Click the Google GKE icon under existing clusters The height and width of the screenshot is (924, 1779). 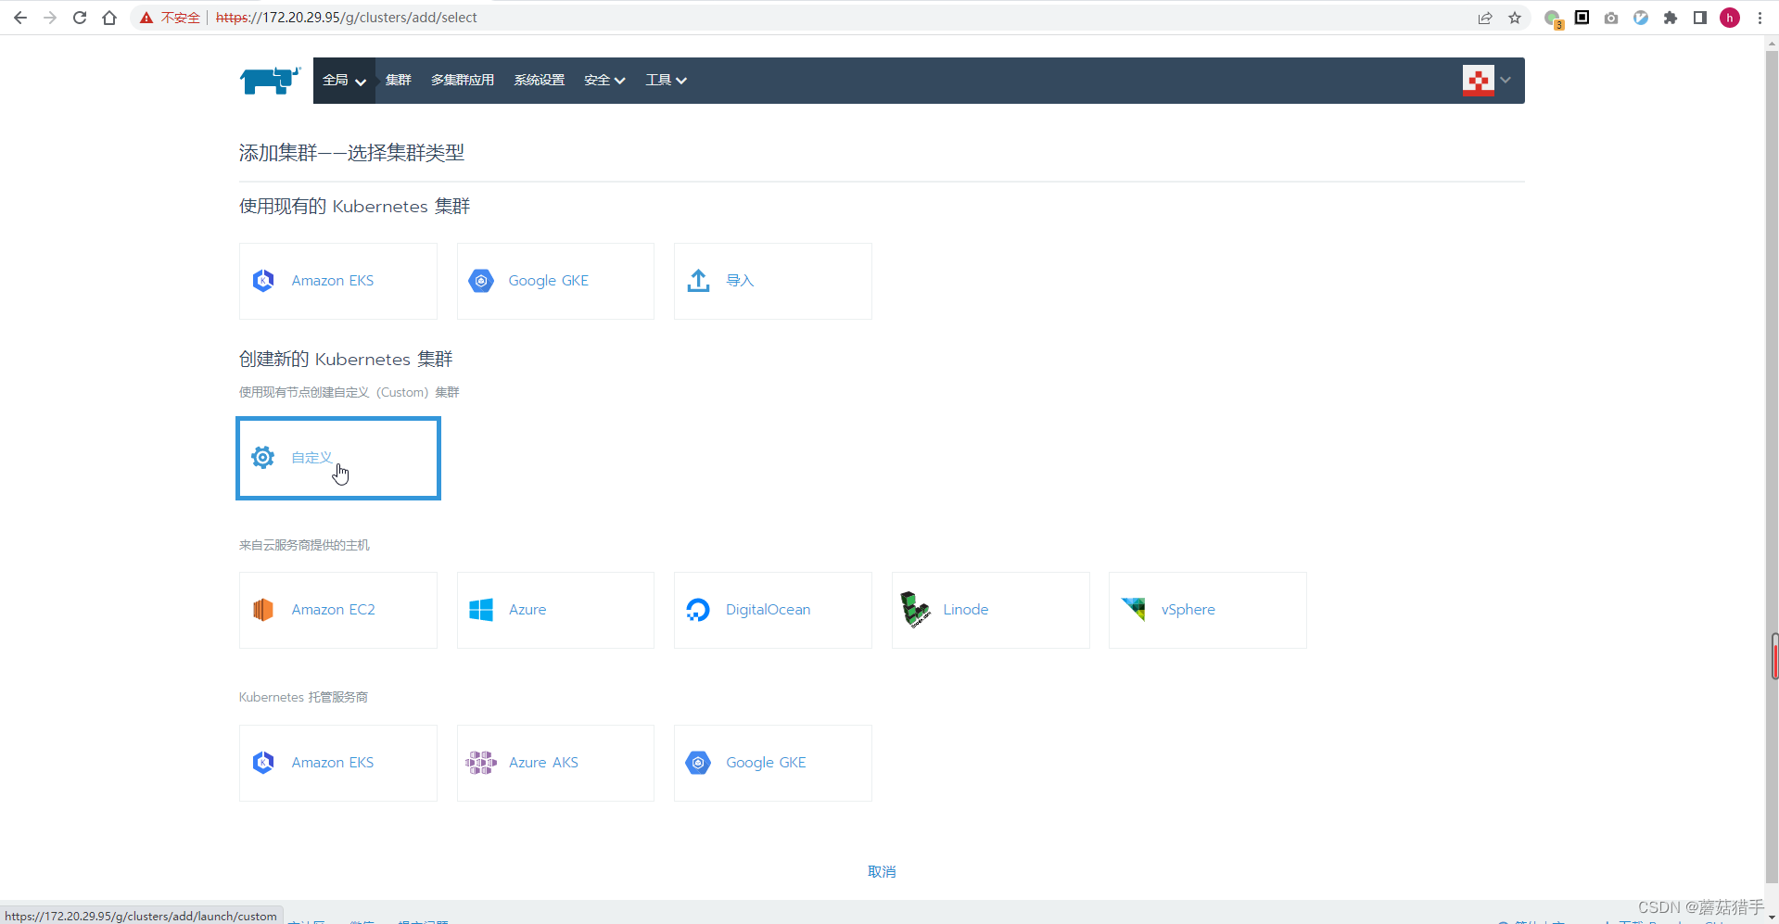coord(481,281)
